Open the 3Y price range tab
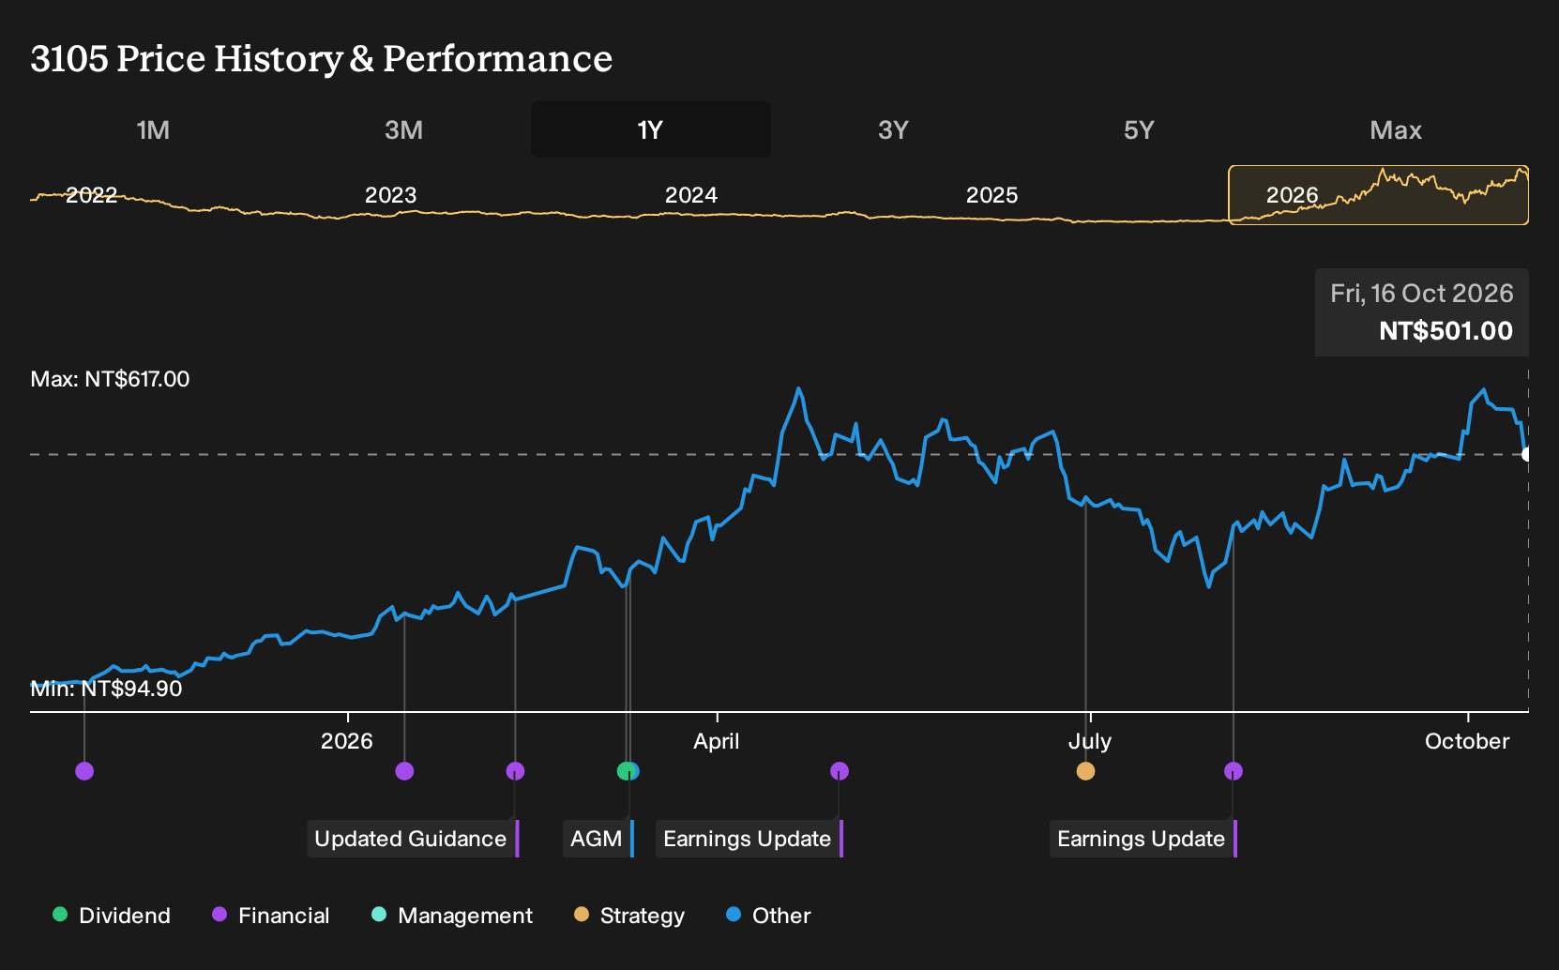 pyautogui.click(x=893, y=129)
